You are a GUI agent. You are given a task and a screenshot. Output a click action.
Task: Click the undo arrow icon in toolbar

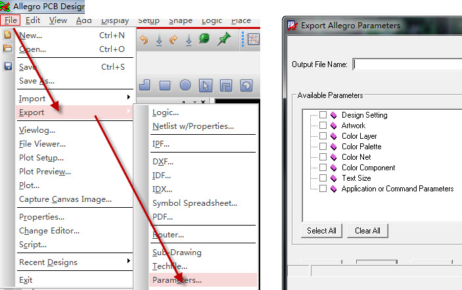(x=144, y=39)
